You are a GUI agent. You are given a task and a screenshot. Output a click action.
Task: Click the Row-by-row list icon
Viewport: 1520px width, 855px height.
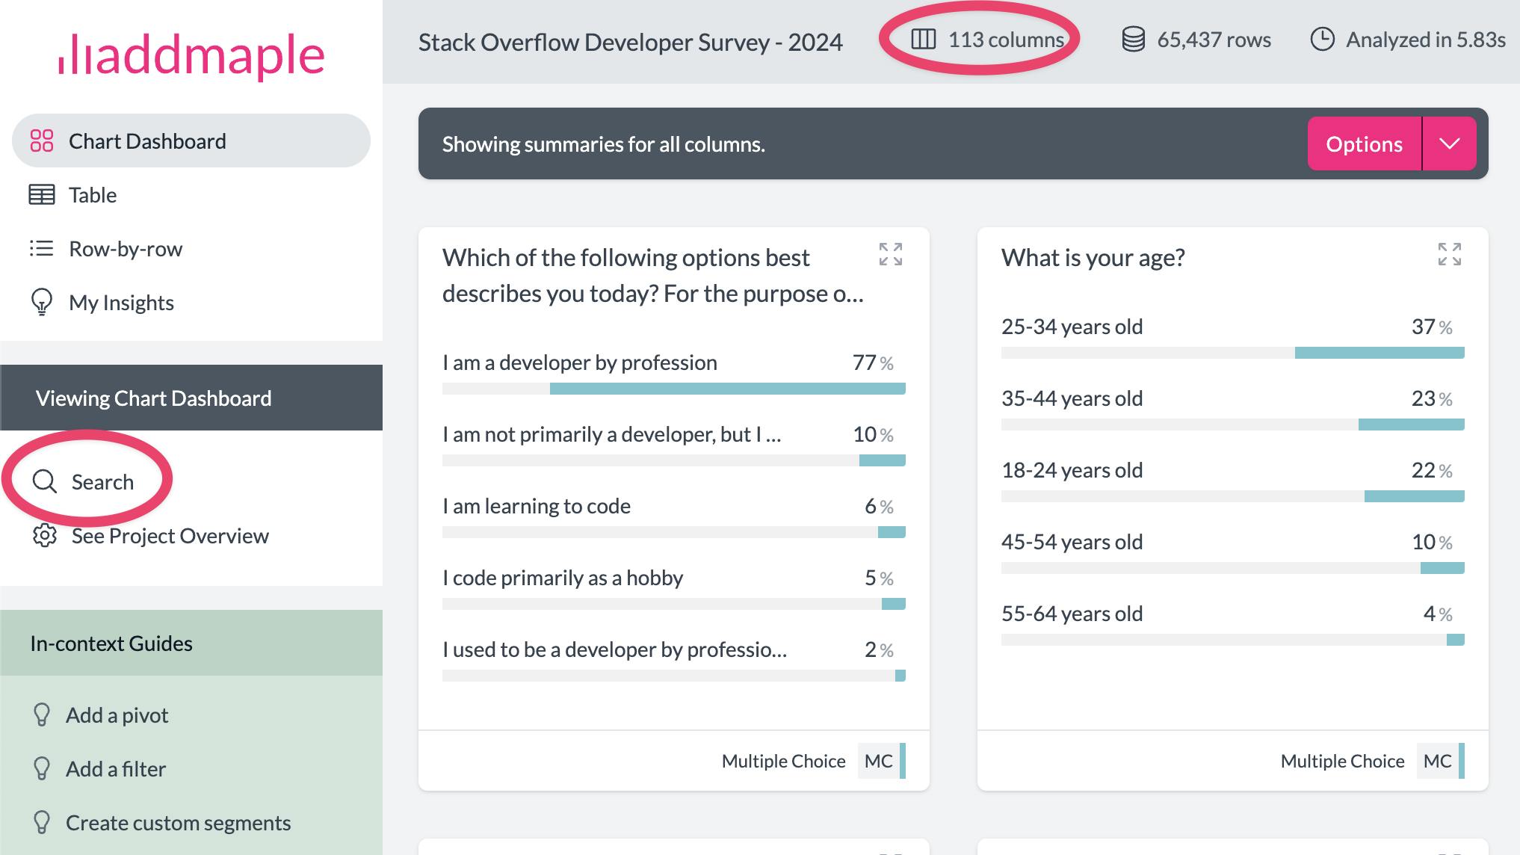tap(42, 248)
